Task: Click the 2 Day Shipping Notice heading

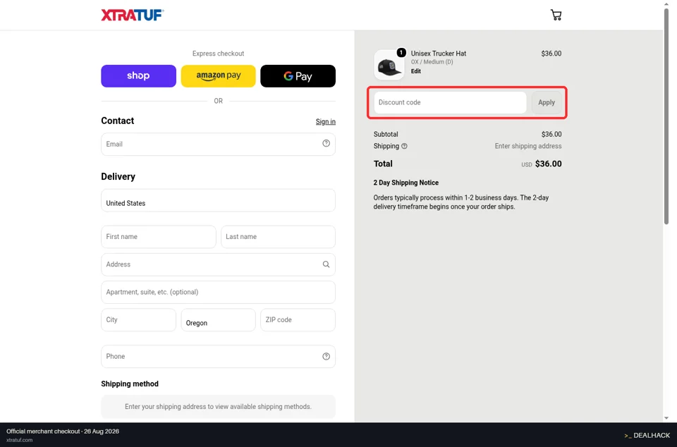Action: 406,183
